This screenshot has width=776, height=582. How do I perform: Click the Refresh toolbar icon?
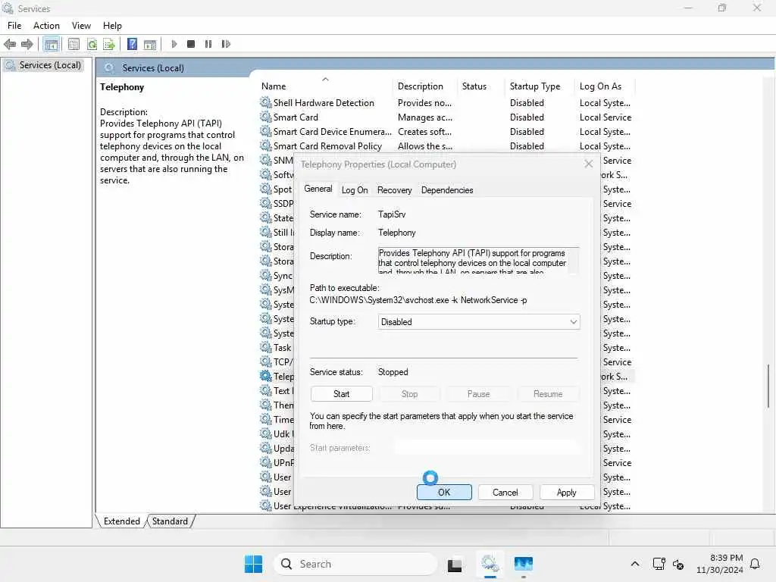[92, 44]
